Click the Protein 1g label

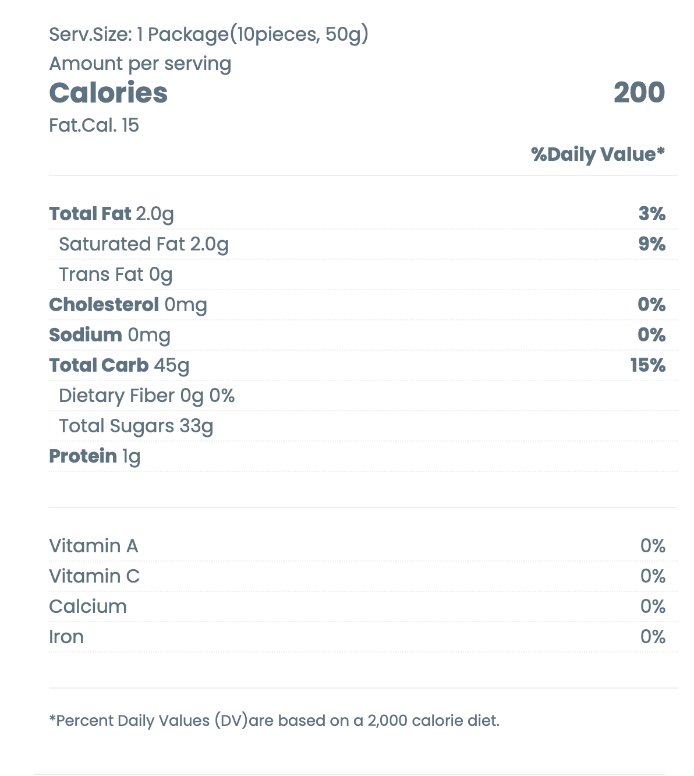click(94, 456)
